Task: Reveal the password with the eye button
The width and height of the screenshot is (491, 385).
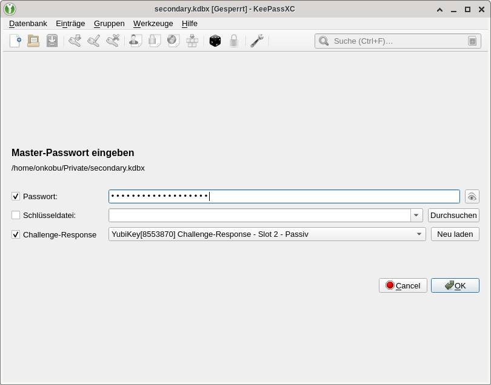Action: pos(472,196)
